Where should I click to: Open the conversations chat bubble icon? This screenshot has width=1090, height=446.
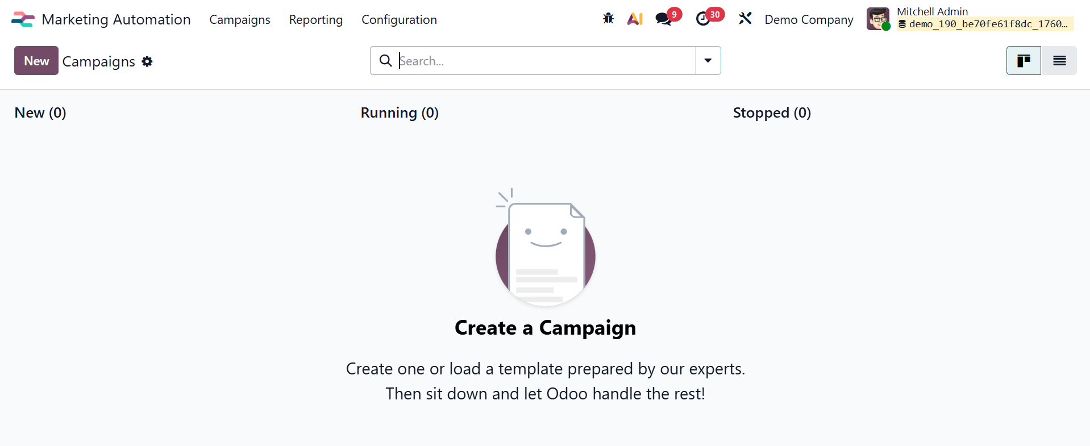(663, 19)
